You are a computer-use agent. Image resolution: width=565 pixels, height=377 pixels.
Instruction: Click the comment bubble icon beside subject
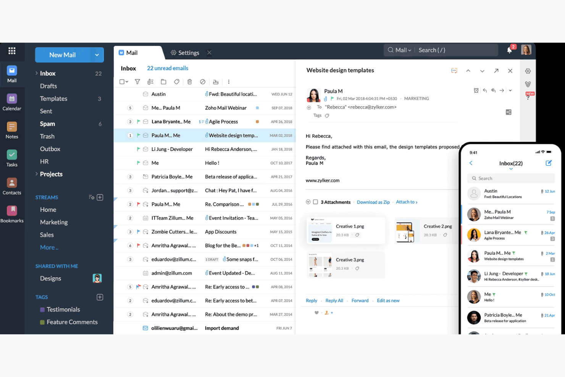[x=454, y=71]
